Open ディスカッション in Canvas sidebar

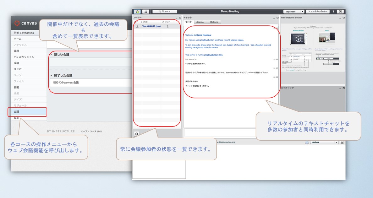pos(24,57)
